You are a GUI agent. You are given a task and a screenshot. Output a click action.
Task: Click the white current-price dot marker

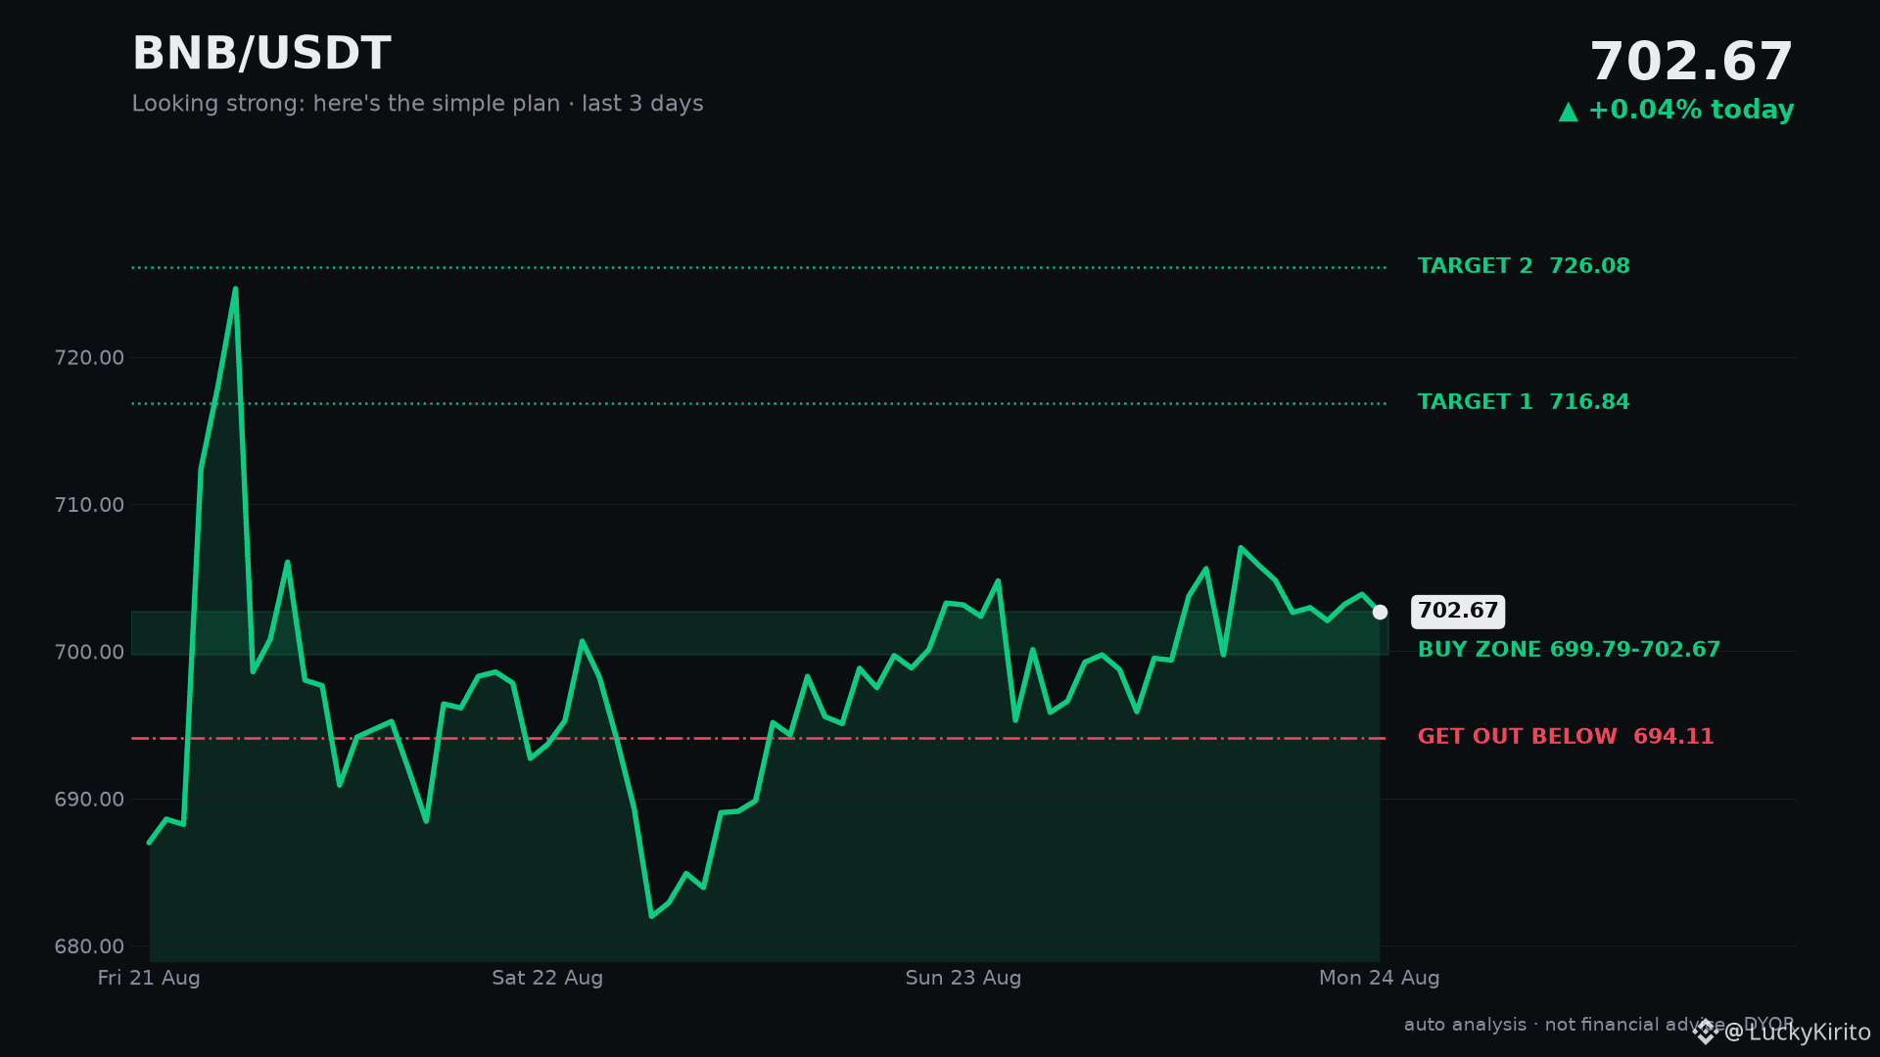point(1380,612)
